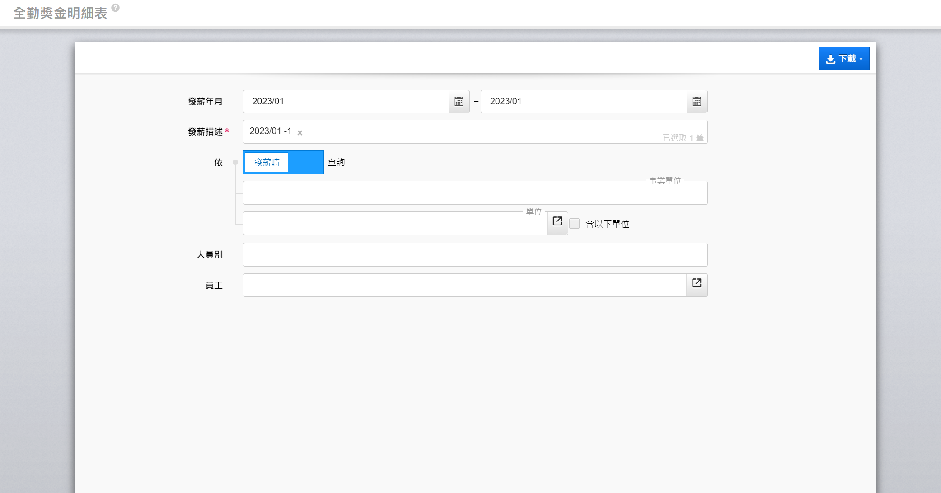This screenshot has height=493, width=941.
Task: Open start month calendar picker
Action: 459,102
